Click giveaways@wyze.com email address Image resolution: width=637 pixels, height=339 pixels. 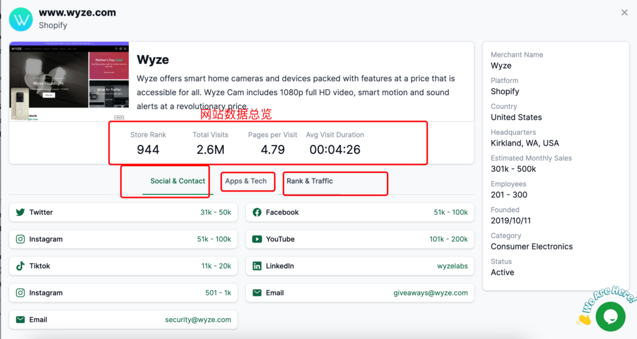[430, 293]
